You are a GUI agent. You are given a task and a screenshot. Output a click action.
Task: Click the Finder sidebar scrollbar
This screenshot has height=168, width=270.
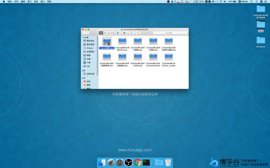(x=98, y=56)
